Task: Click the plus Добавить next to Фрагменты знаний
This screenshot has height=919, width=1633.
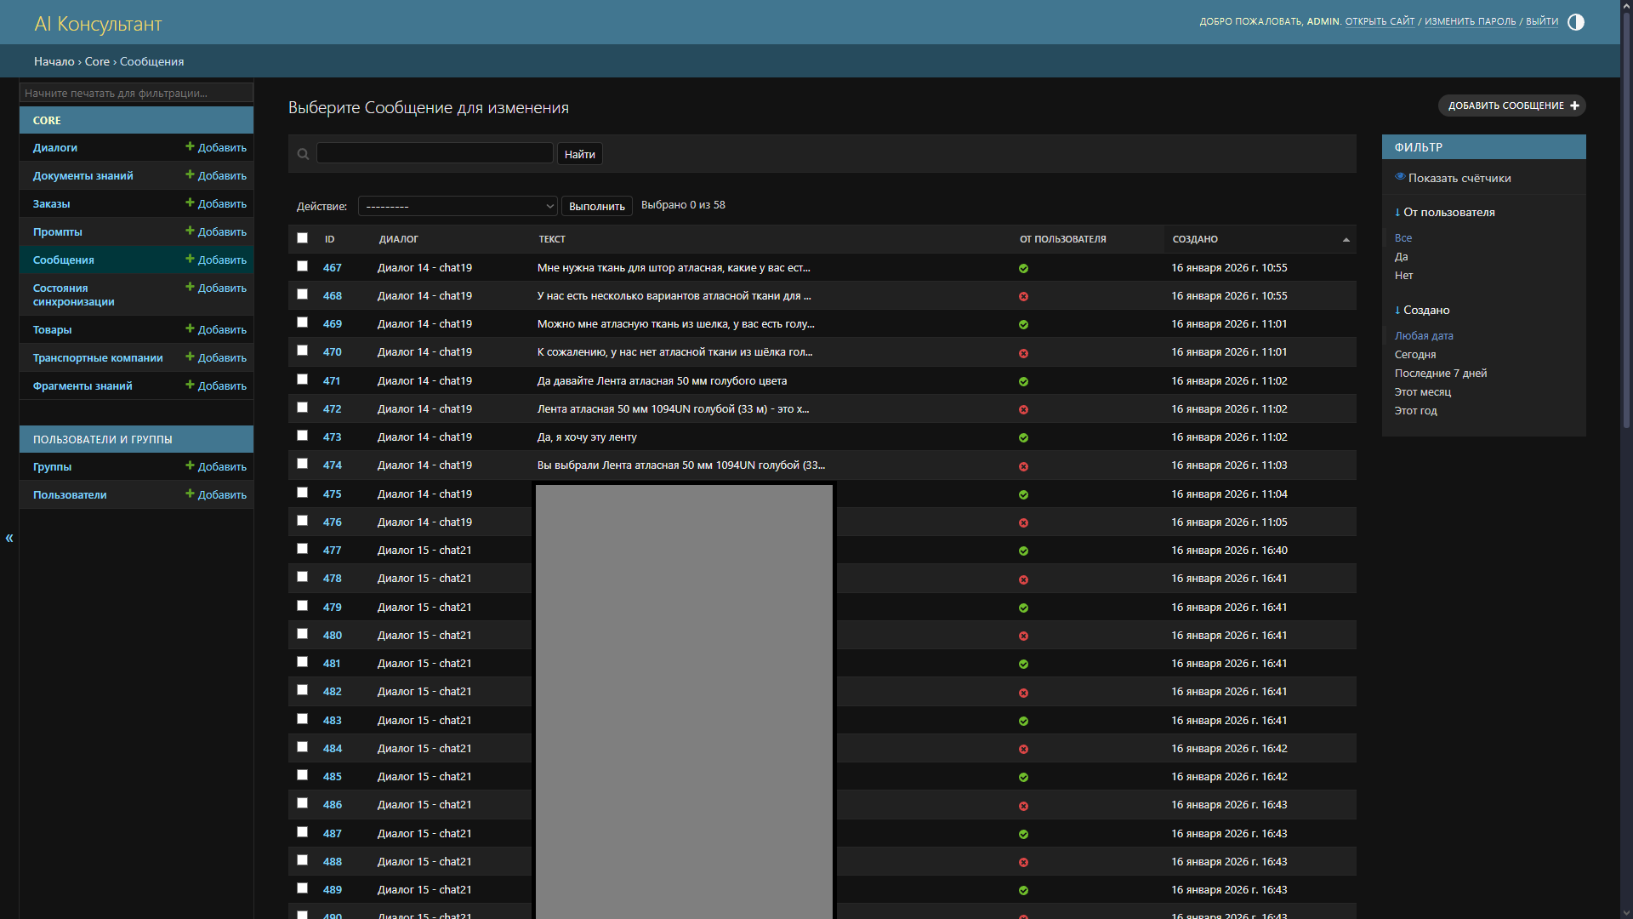Action: [216, 385]
